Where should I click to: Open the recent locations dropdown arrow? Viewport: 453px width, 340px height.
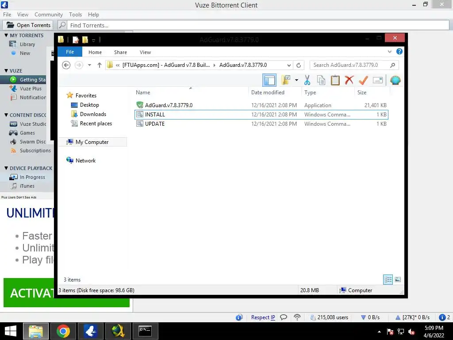point(89,65)
